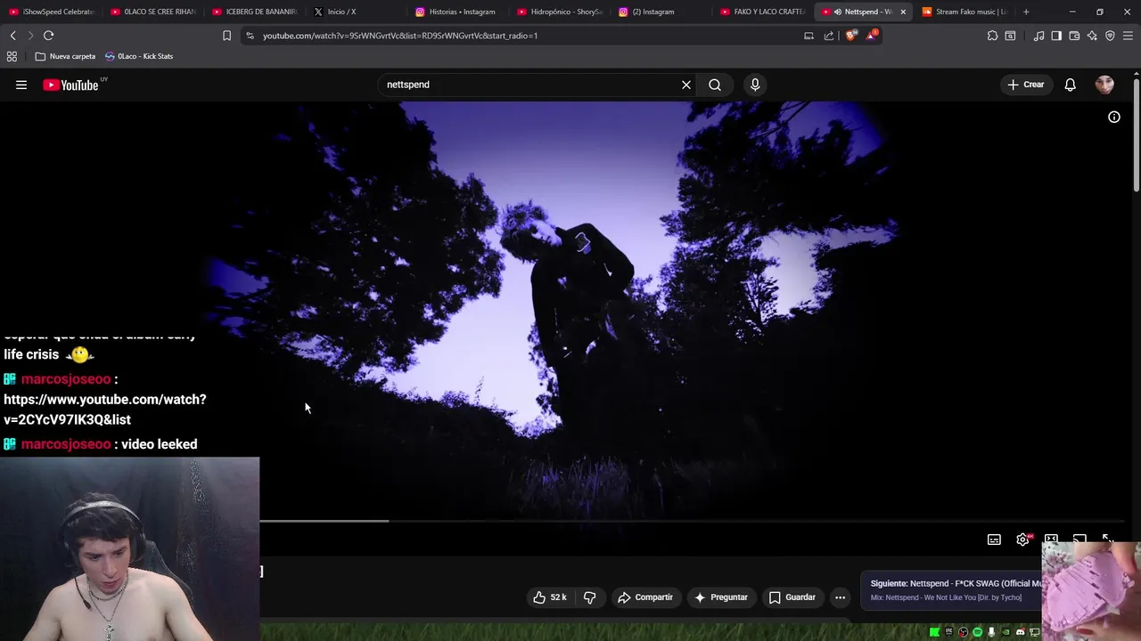Screen dimensions: 1141x641
Task: Open the media playlist music-note icon
Action: tap(1038, 36)
